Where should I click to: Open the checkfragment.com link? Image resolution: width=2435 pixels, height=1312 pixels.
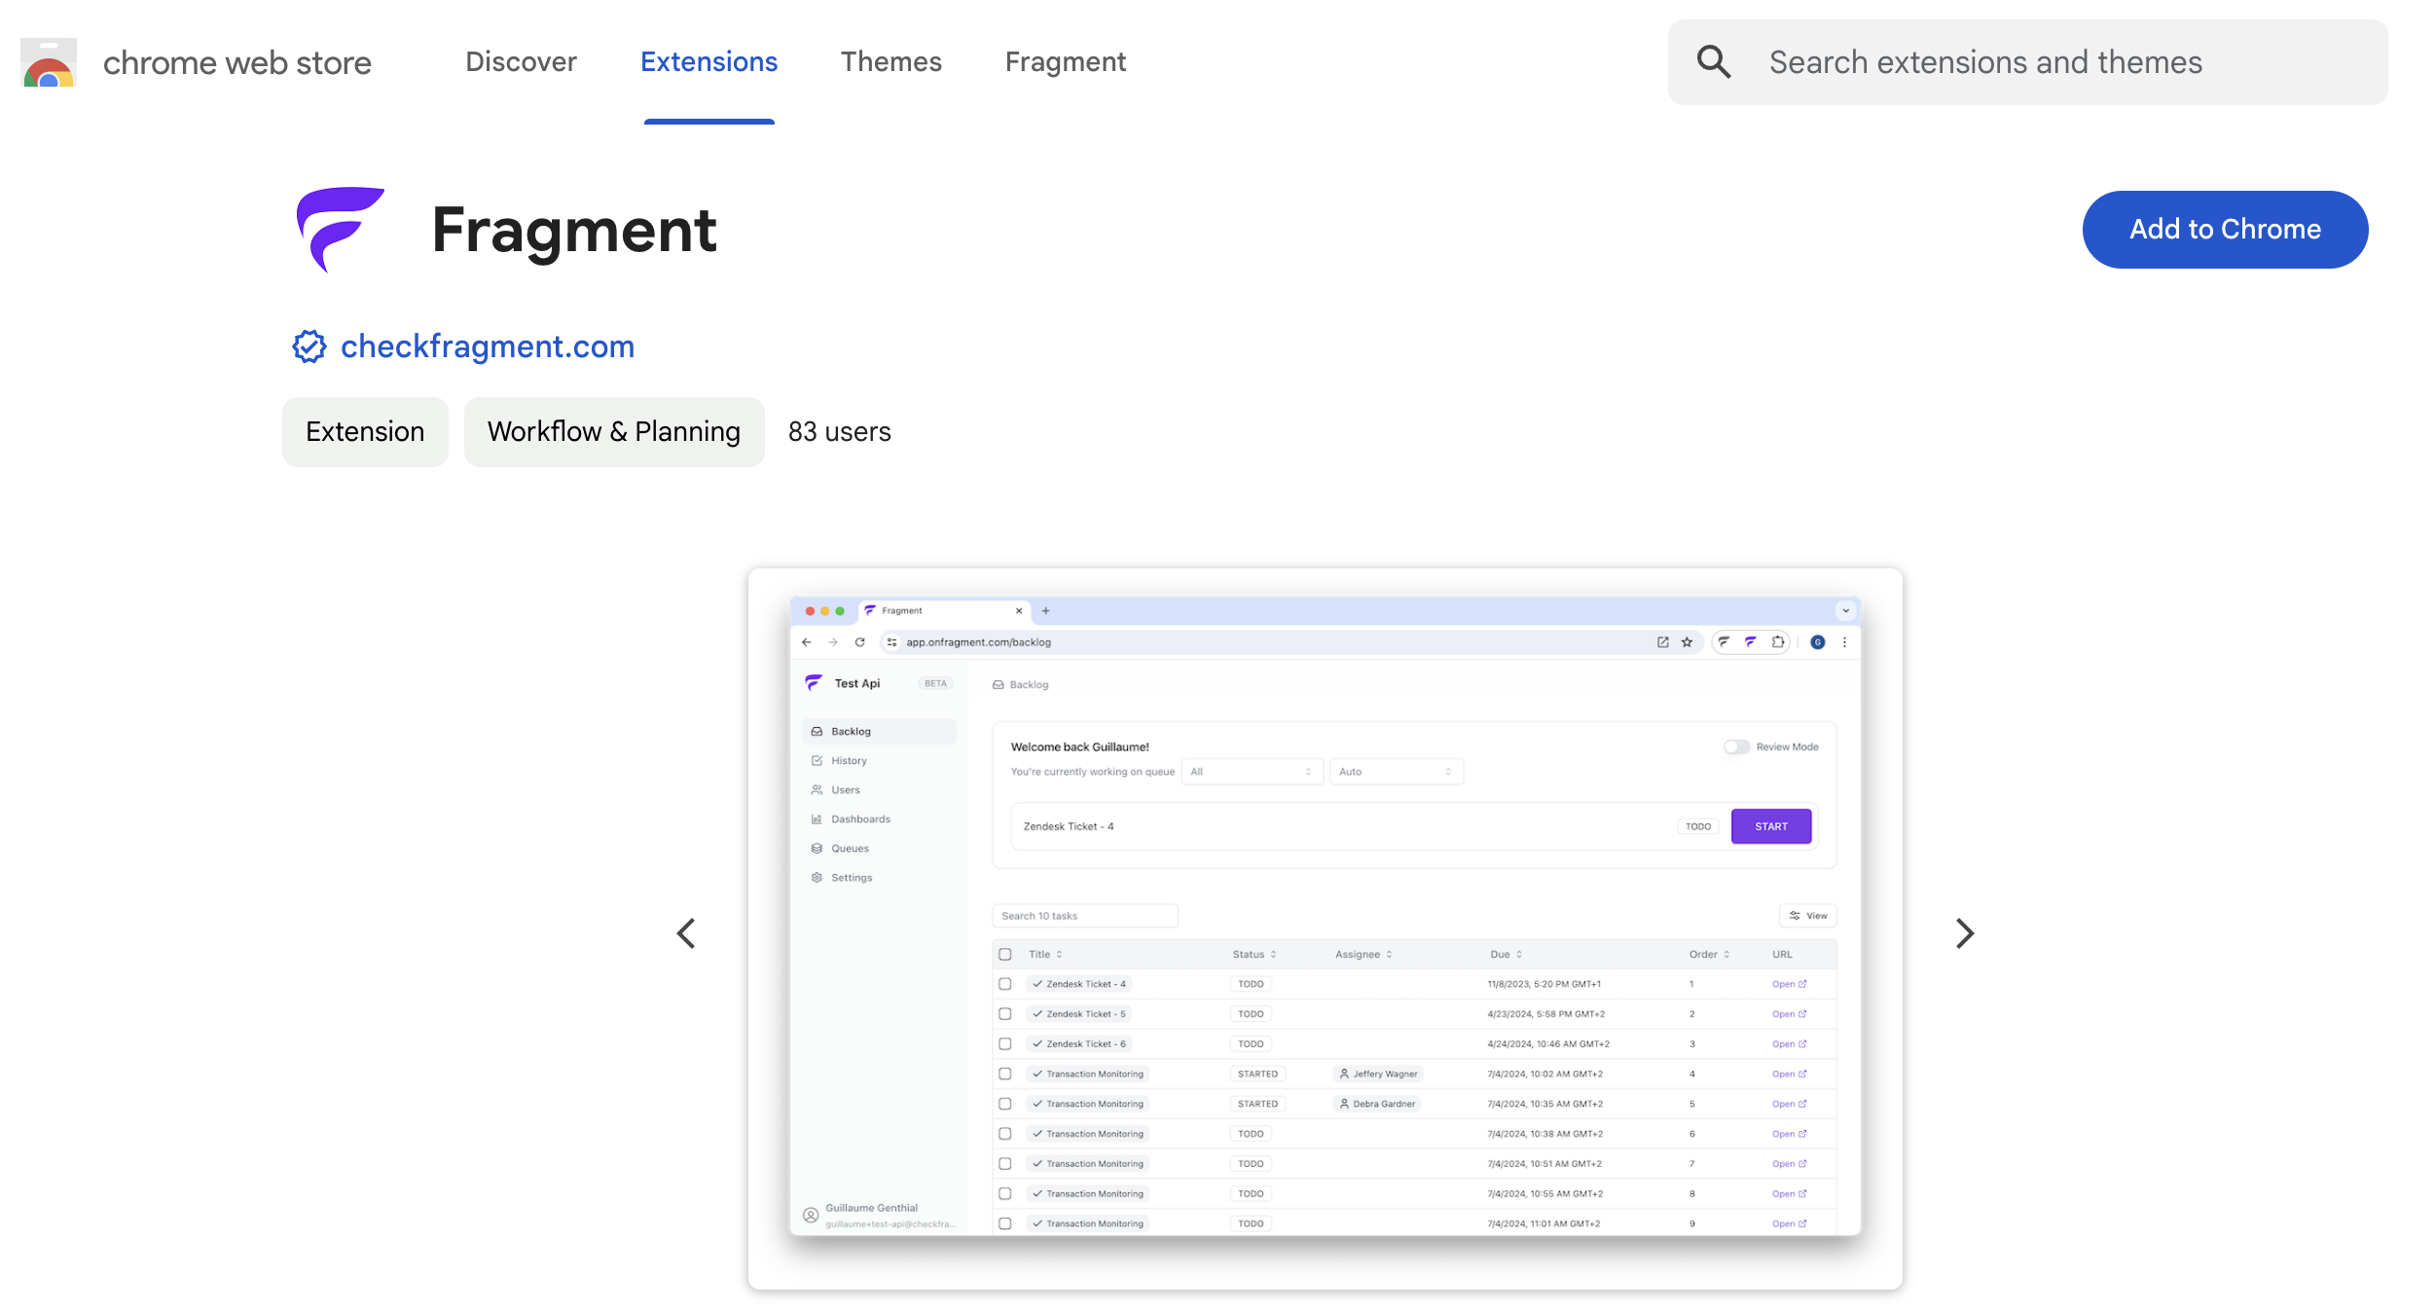(x=488, y=346)
